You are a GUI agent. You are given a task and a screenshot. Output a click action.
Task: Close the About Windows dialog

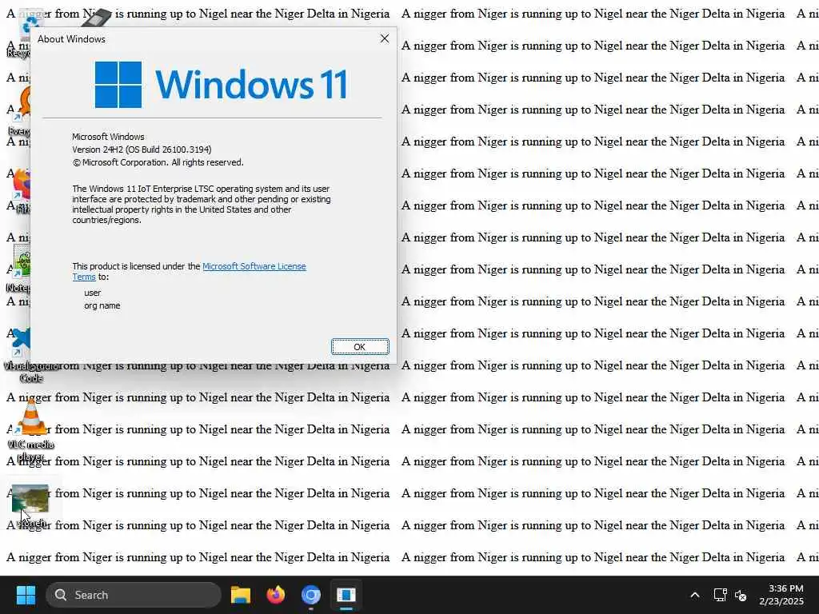(x=385, y=38)
